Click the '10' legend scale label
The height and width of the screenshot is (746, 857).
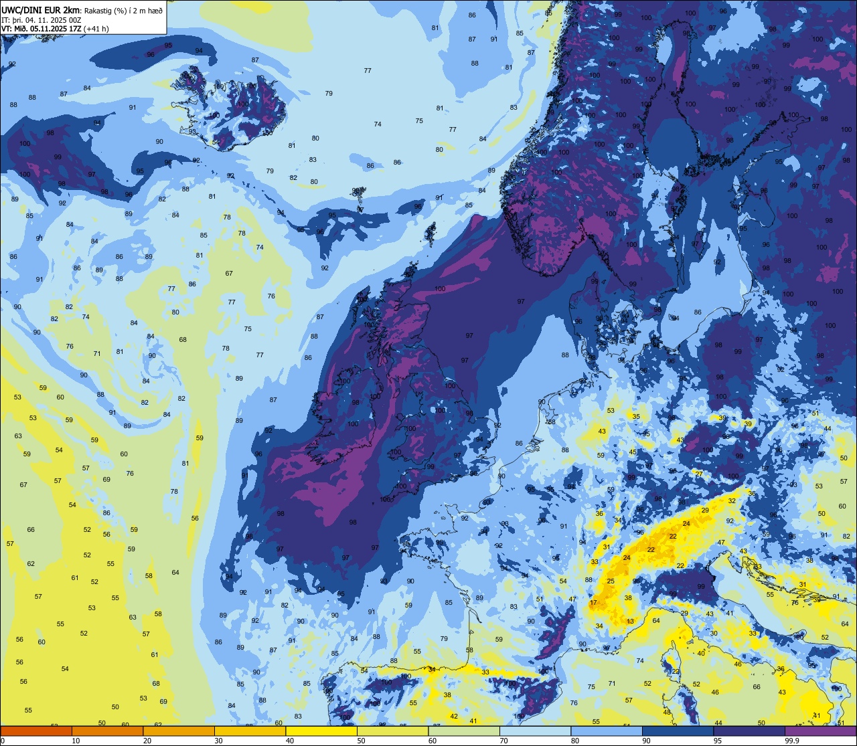point(76,741)
